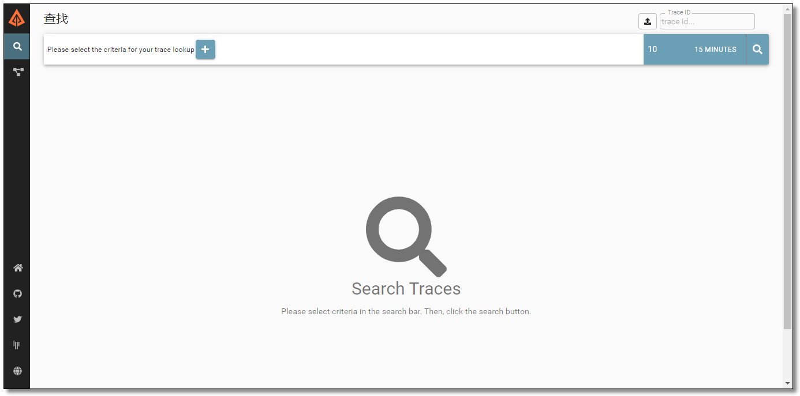Open the globe language selector
Screen dimensions: 800x396
tap(18, 371)
